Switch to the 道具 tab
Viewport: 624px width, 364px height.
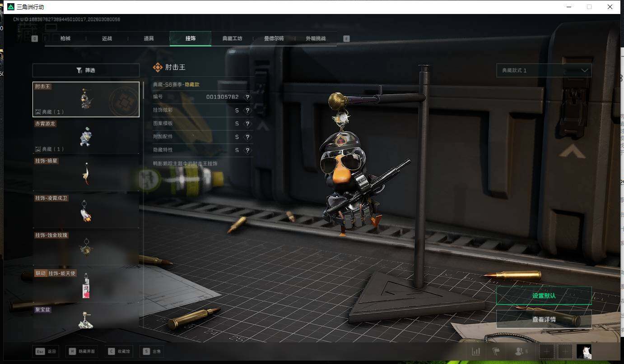pos(149,39)
